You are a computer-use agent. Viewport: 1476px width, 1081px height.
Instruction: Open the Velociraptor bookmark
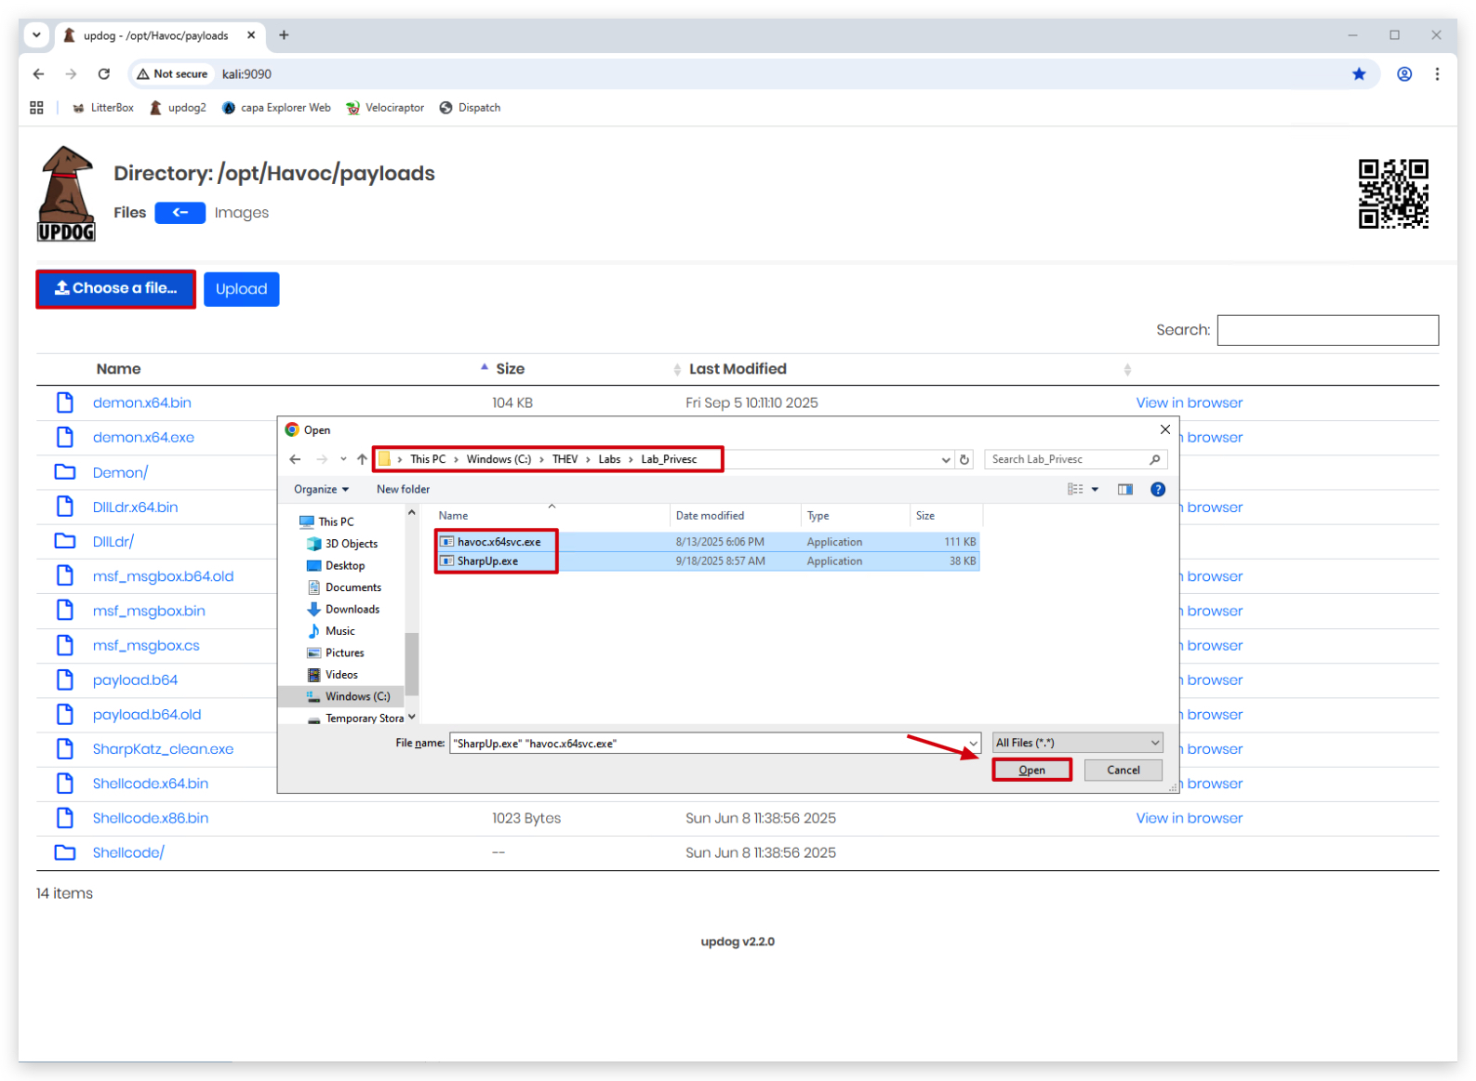pyautogui.click(x=385, y=108)
